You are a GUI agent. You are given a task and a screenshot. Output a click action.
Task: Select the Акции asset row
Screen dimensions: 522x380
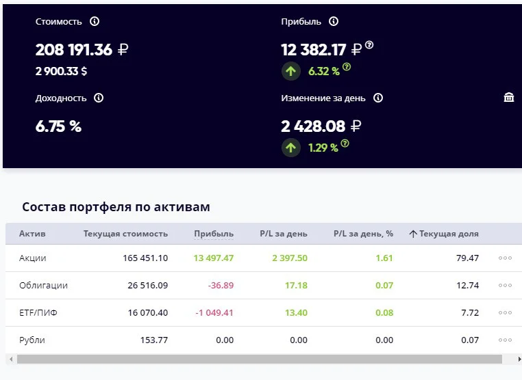[x=264, y=258]
